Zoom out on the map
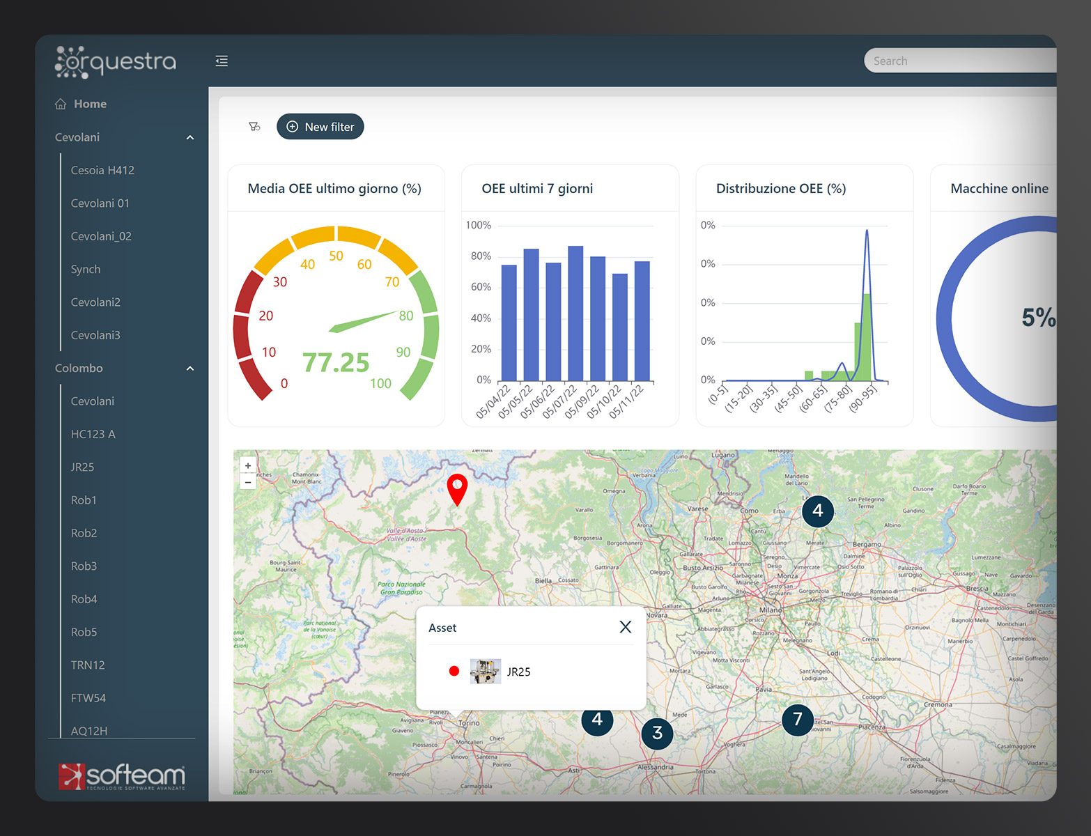The height and width of the screenshot is (836, 1091). pos(248,482)
